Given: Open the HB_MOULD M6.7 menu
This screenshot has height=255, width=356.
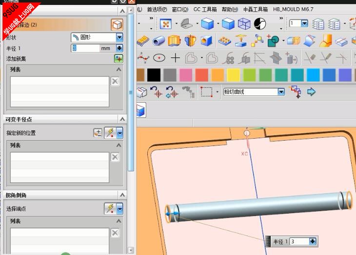Looking at the screenshot, I should pyautogui.click(x=293, y=9).
